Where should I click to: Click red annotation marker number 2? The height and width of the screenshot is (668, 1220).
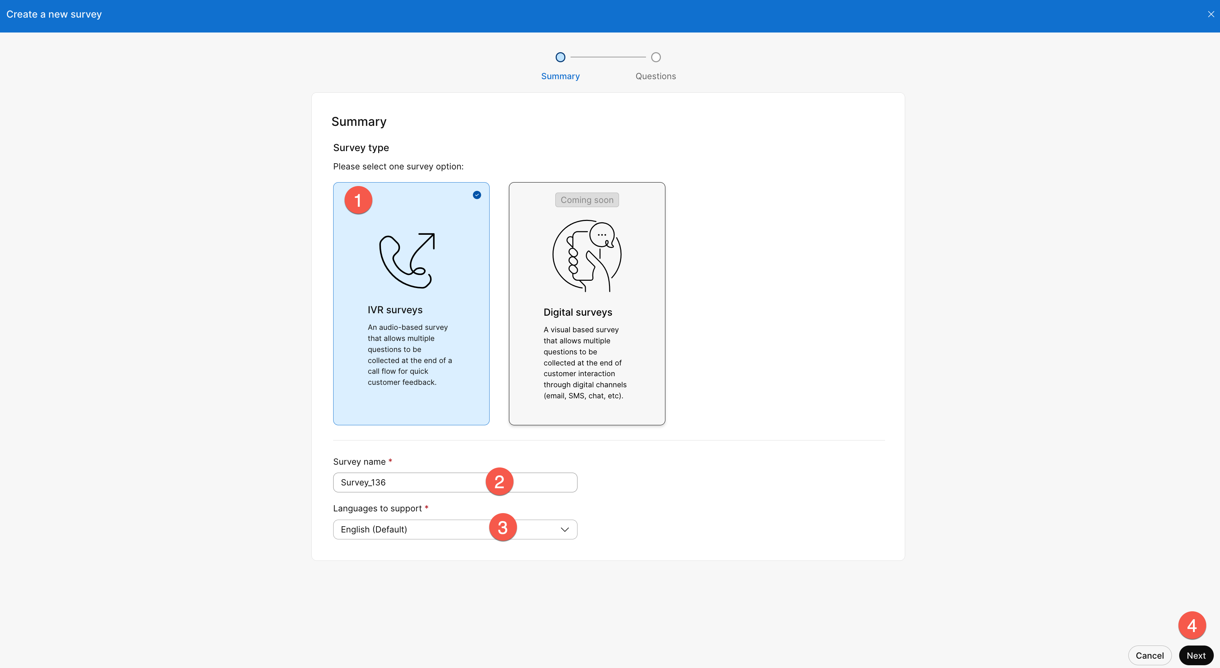tap(499, 482)
